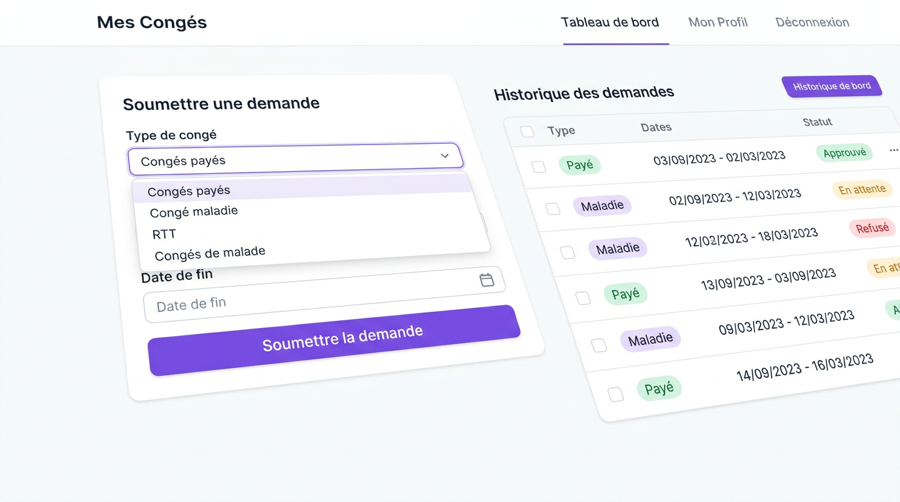This screenshot has width=900, height=502.
Task: Choose Congé maladie from the dropdown list
Action: pyautogui.click(x=194, y=212)
